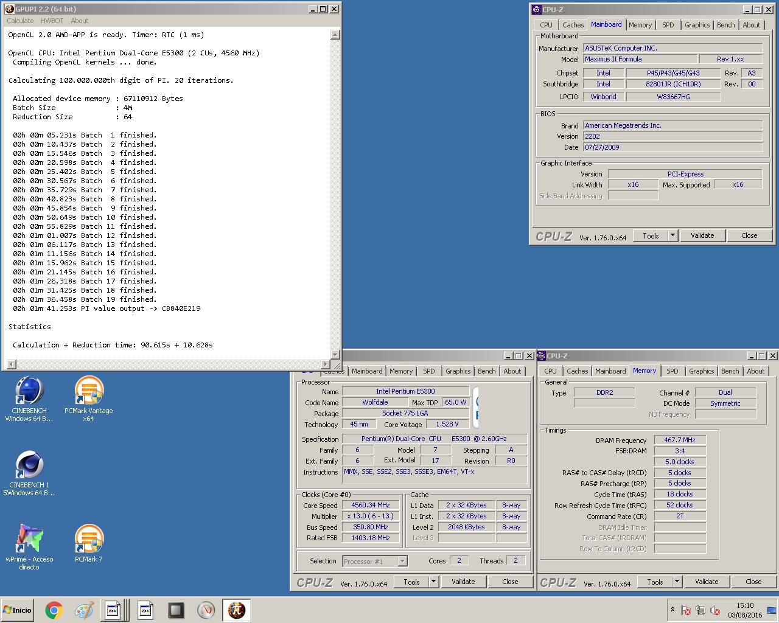Show hidden system tray icons
Viewport: 779px width, 623px height.
pyautogui.click(x=672, y=610)
